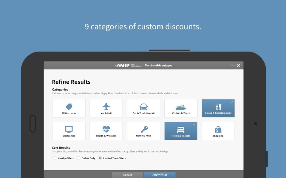The height and width of the screenshot is (178, 286).
Task: Select the Shopping bag icon
Action: pyautogui.click(x=218, y=129)
